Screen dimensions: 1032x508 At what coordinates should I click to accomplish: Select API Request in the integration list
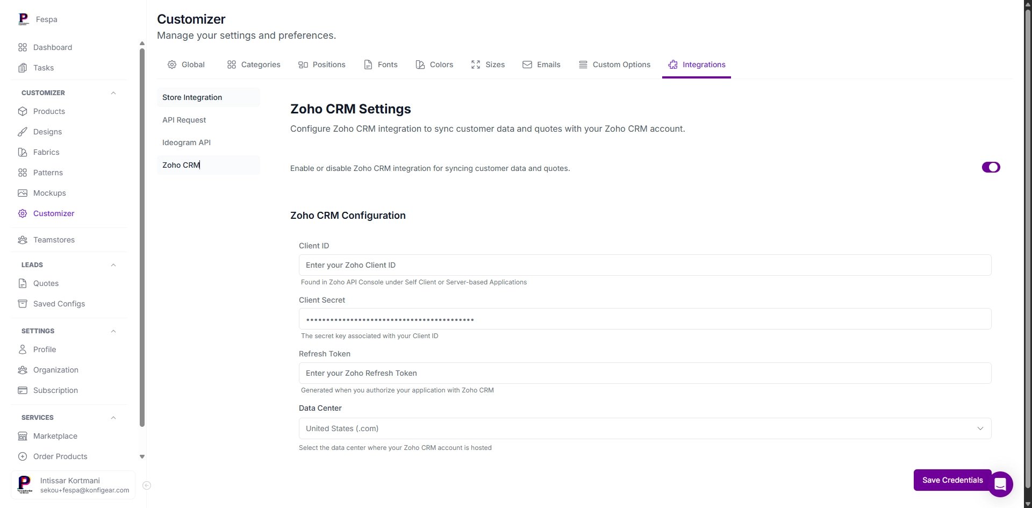coord(184,120)
